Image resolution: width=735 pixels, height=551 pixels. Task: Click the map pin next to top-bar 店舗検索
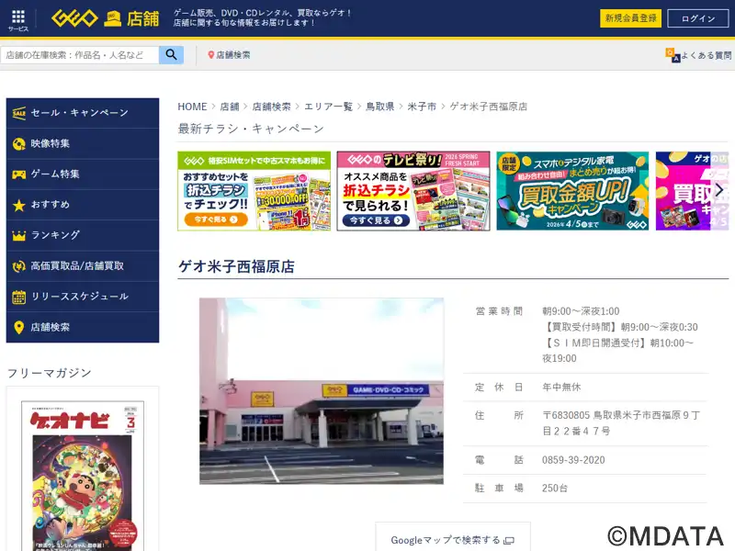tap(211, 55)
